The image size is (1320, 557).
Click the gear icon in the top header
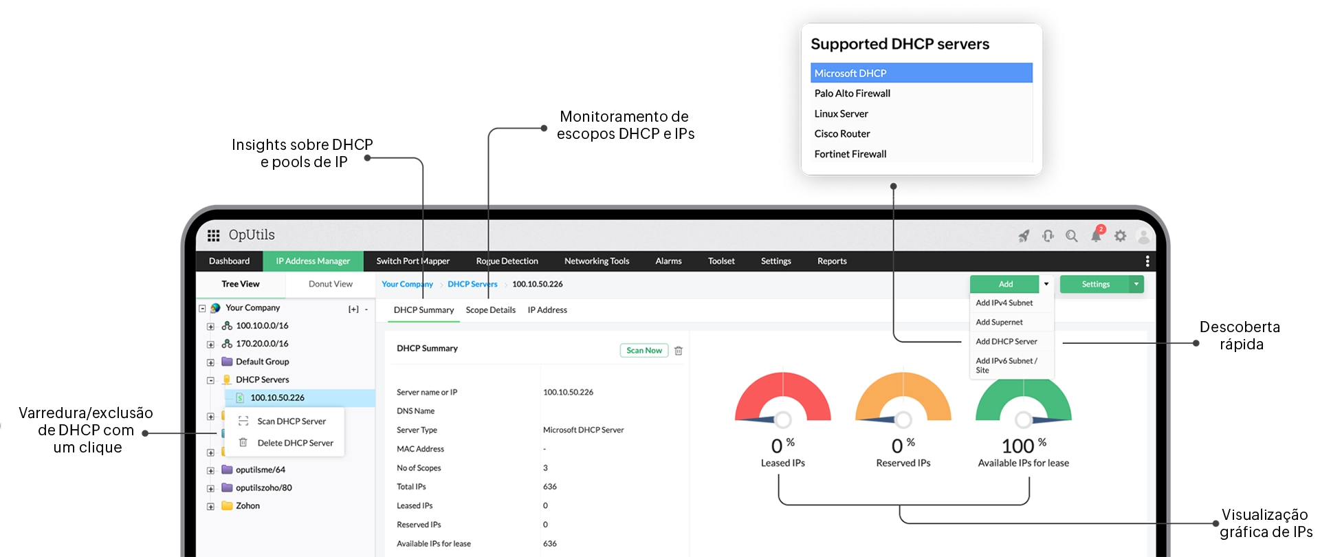click(1121, 236)
